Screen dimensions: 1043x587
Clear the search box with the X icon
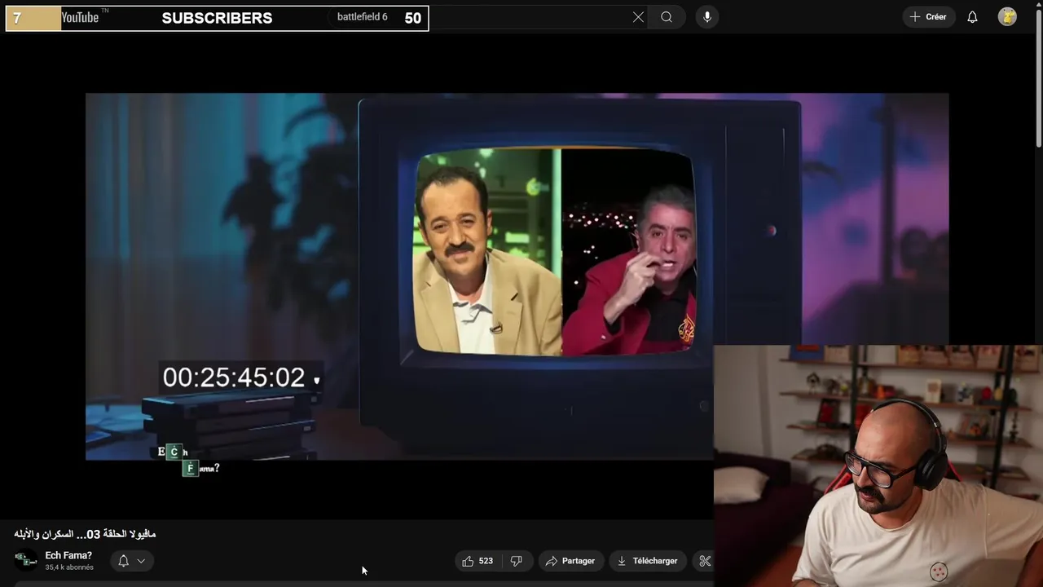pos(638,17)
